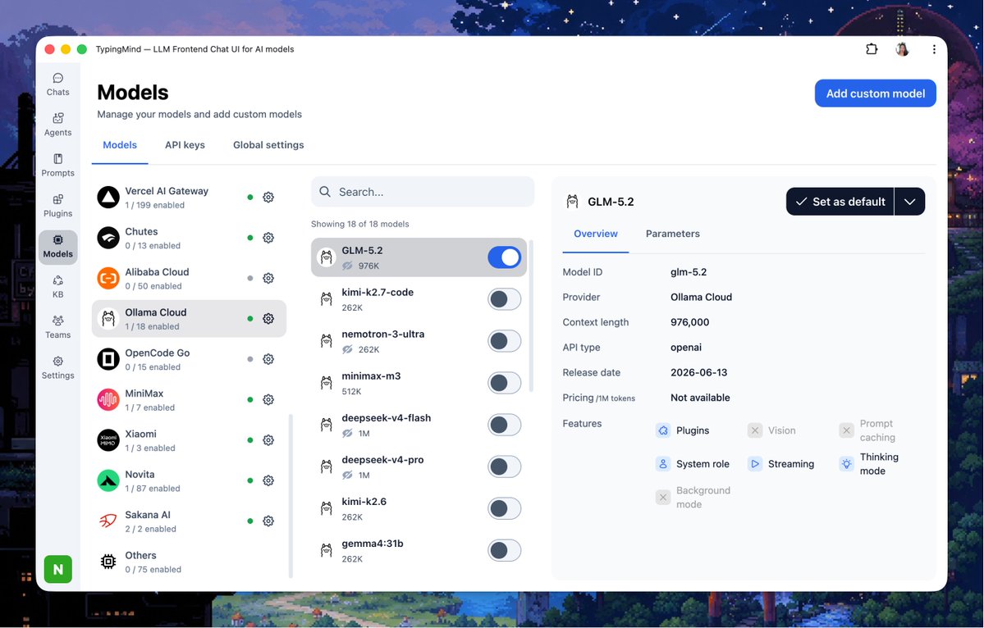Open the Settings sidebar section
This screenshot has width=984, height=628.
57,368
